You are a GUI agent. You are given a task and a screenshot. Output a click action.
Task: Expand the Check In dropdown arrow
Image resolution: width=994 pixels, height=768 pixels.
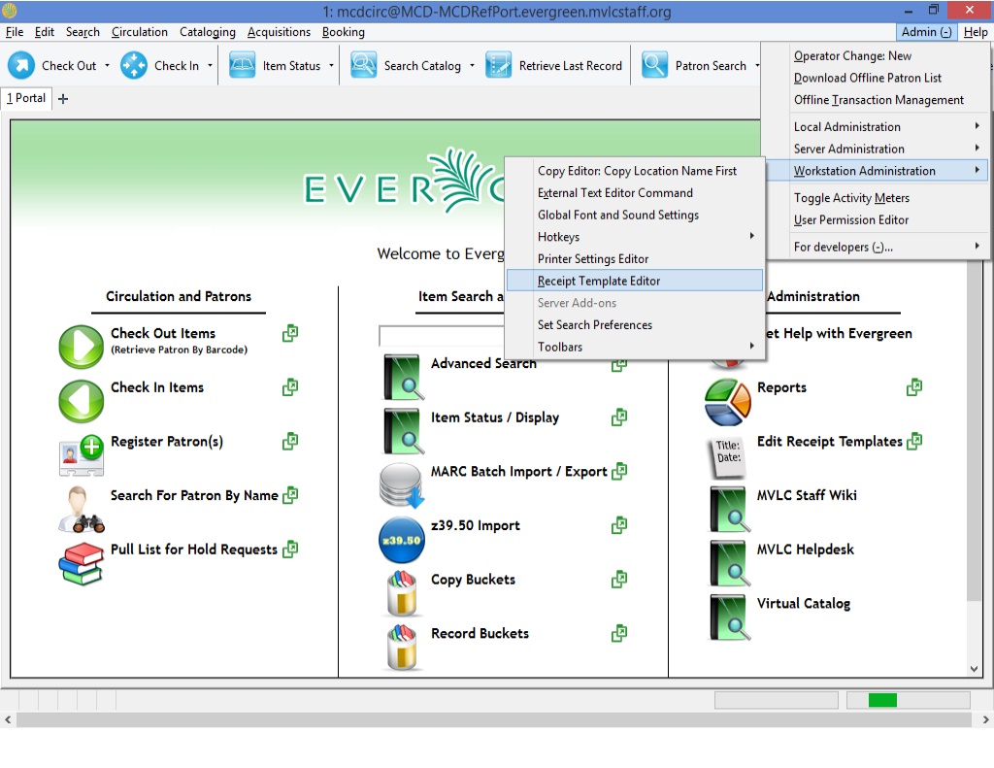[x=210, y=65]
